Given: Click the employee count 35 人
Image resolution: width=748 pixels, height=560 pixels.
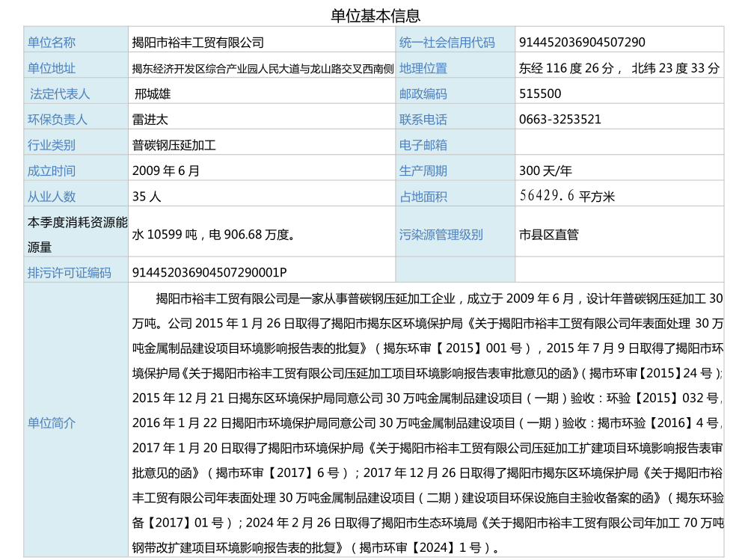Looking at the screenshot, I should pyautogui.click(x=147, y=197).
